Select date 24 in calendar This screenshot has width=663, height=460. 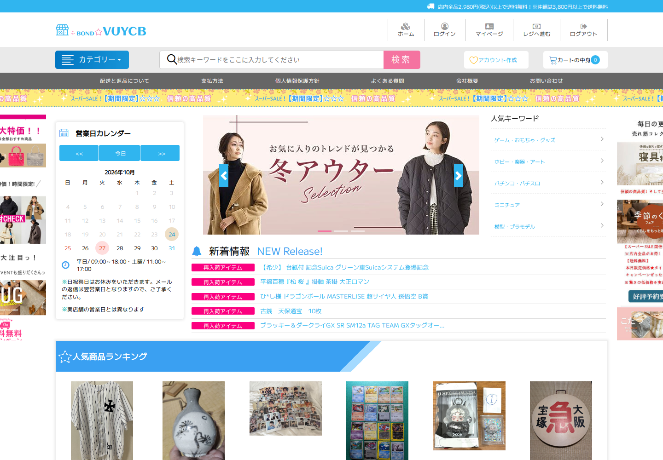coord(172,234)
